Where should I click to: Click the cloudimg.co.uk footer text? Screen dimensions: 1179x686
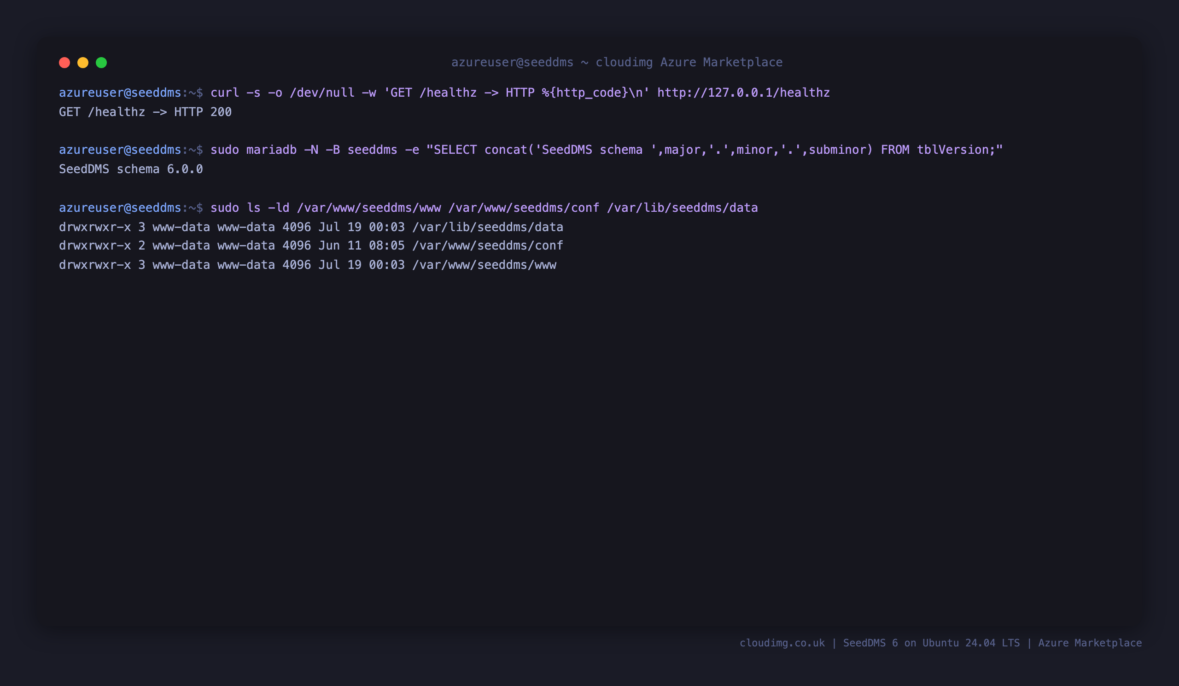tap(782, 643)
